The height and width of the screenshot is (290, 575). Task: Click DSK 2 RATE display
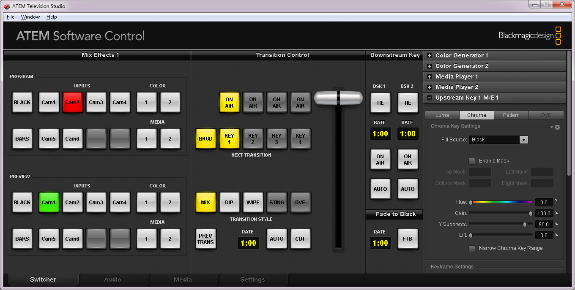pos(408,134)
